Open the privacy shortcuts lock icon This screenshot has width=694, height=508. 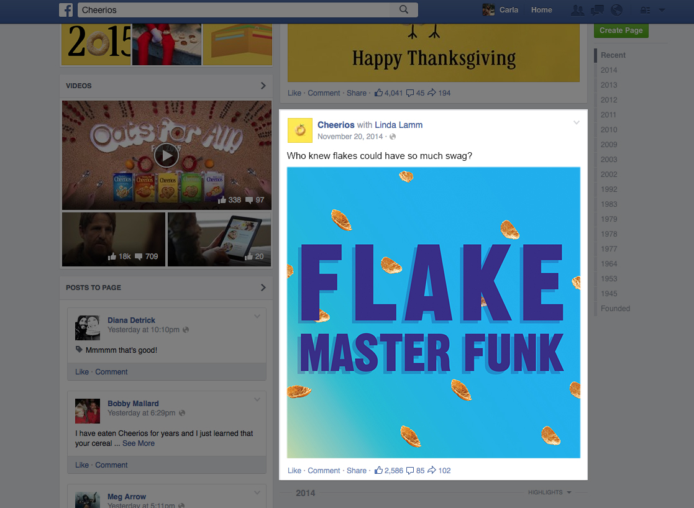pyautogui.click(x=646, y=10)
